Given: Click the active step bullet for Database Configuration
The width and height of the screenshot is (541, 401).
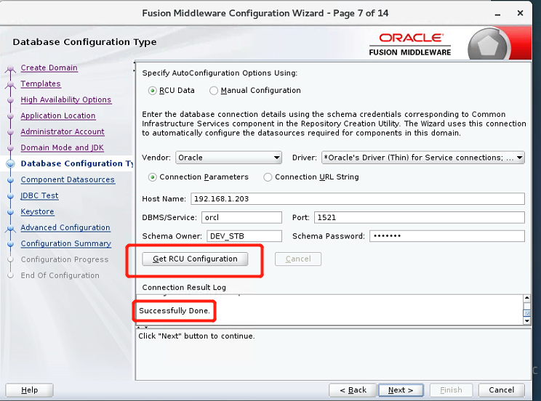Looking at the screenshot, I should (x=11, y=163).
